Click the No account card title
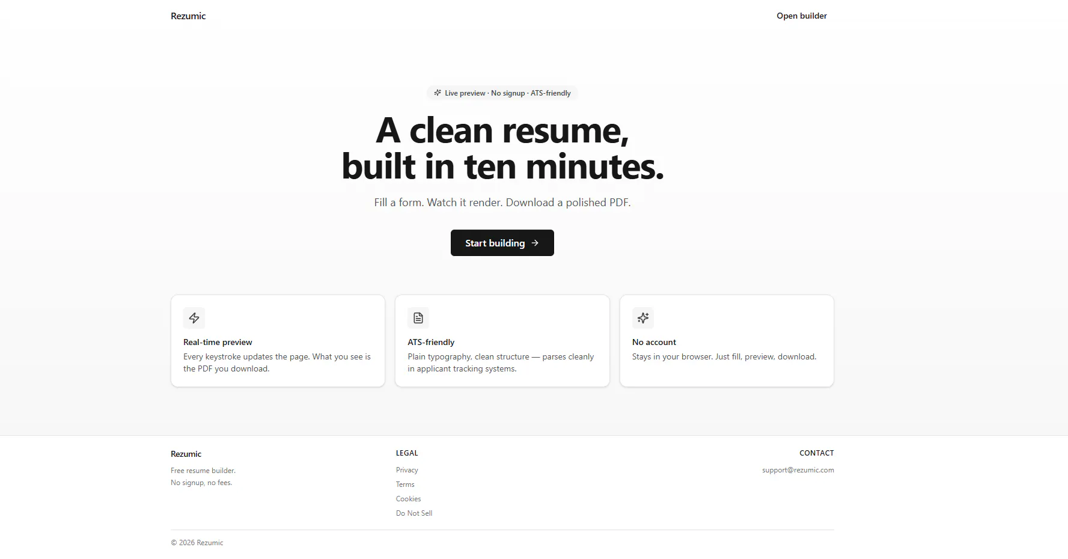1068x559 pixels. click(654, 342)
